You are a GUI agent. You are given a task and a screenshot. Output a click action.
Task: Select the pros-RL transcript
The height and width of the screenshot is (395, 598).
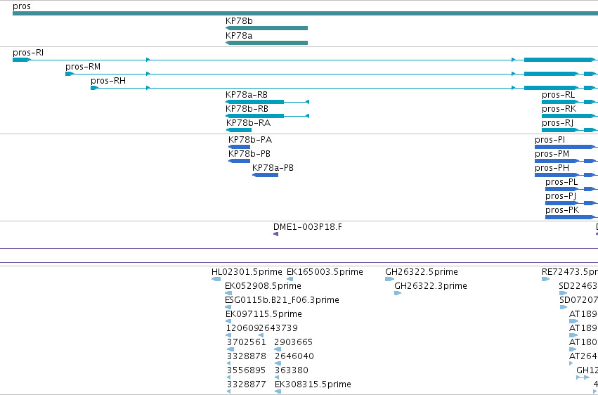(x=570, y=102)
